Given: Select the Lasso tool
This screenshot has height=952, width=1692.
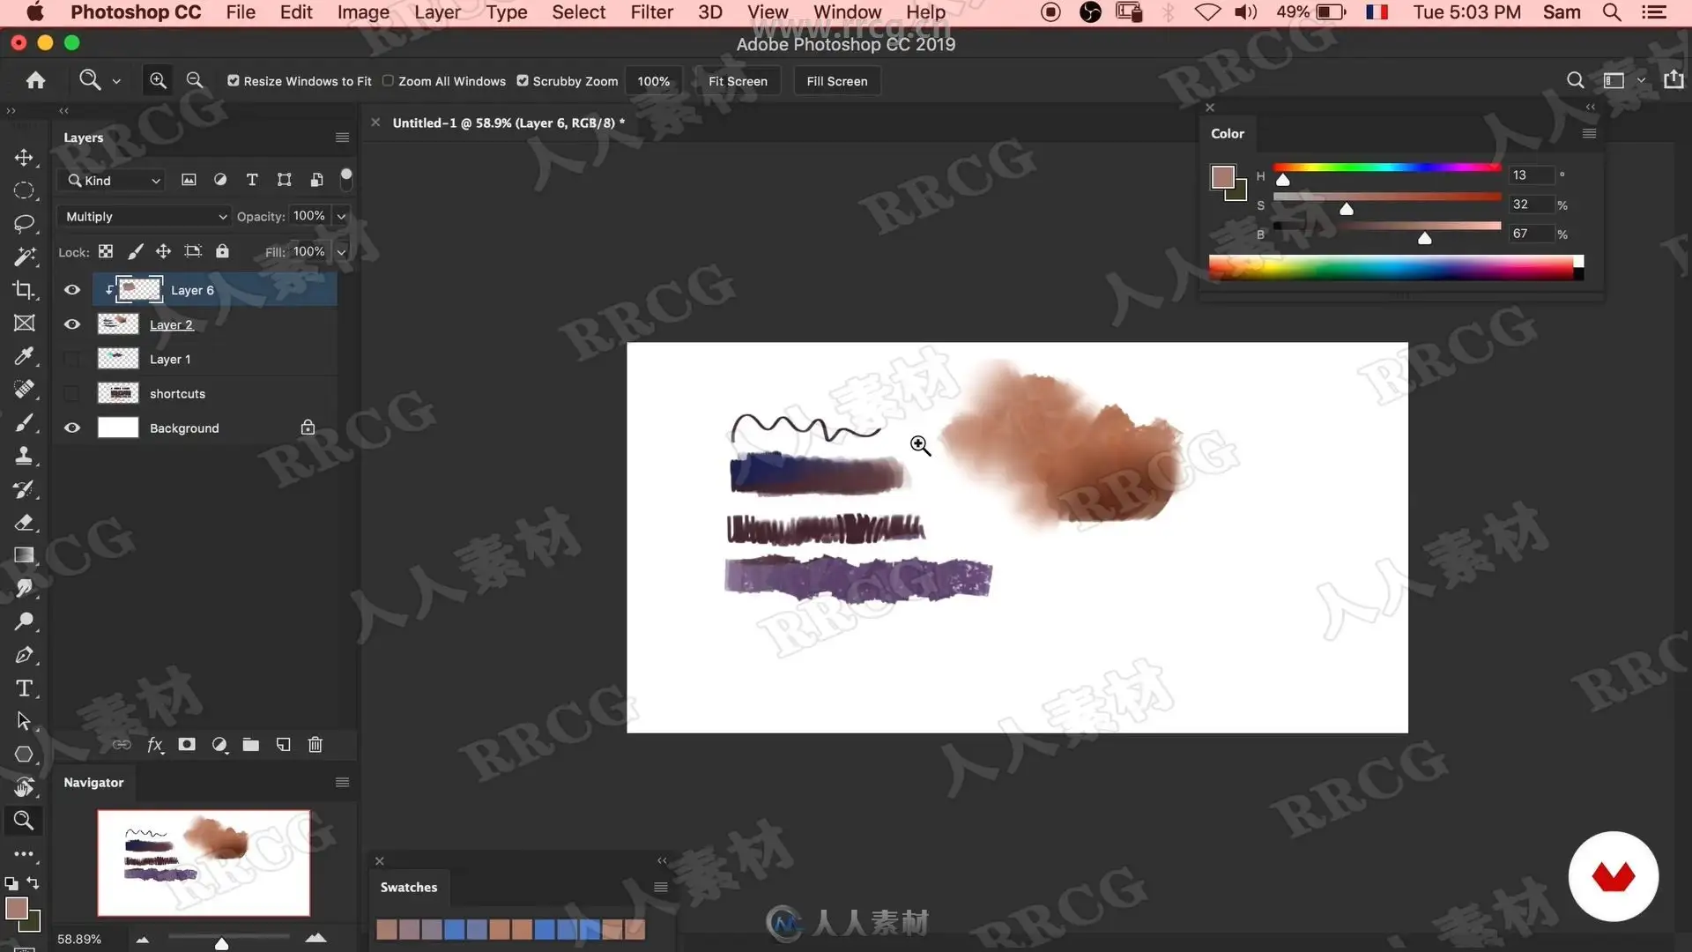Looking at the screenshot, I should [x=24, y=224].
